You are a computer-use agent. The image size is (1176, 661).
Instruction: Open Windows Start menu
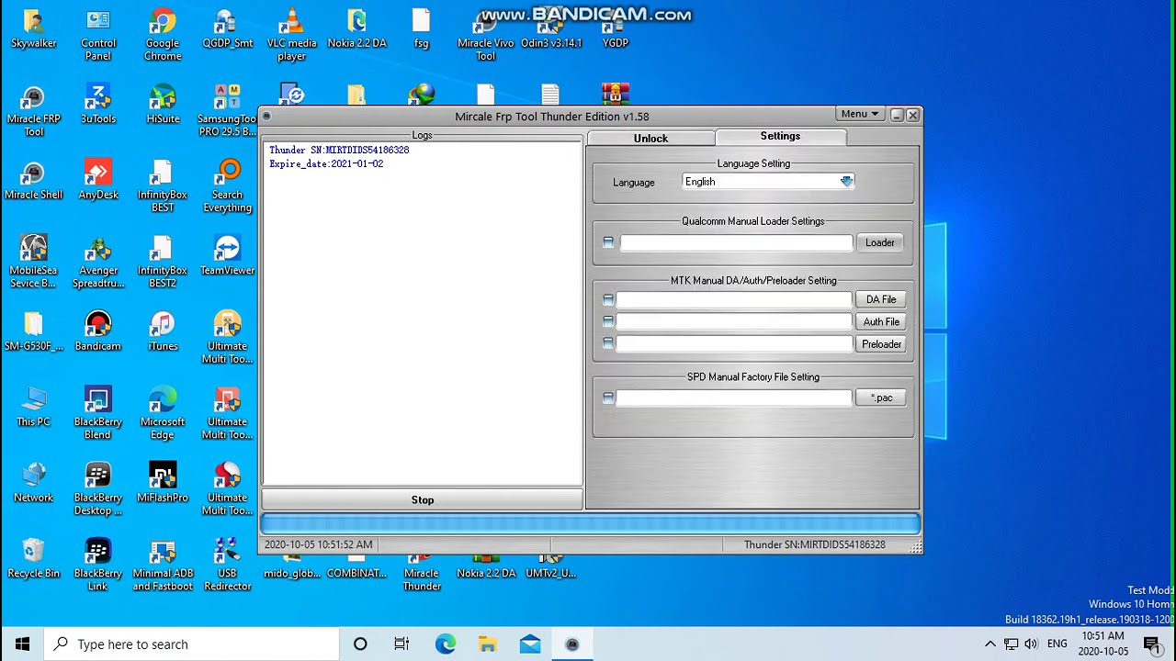(x=22, y=644)
